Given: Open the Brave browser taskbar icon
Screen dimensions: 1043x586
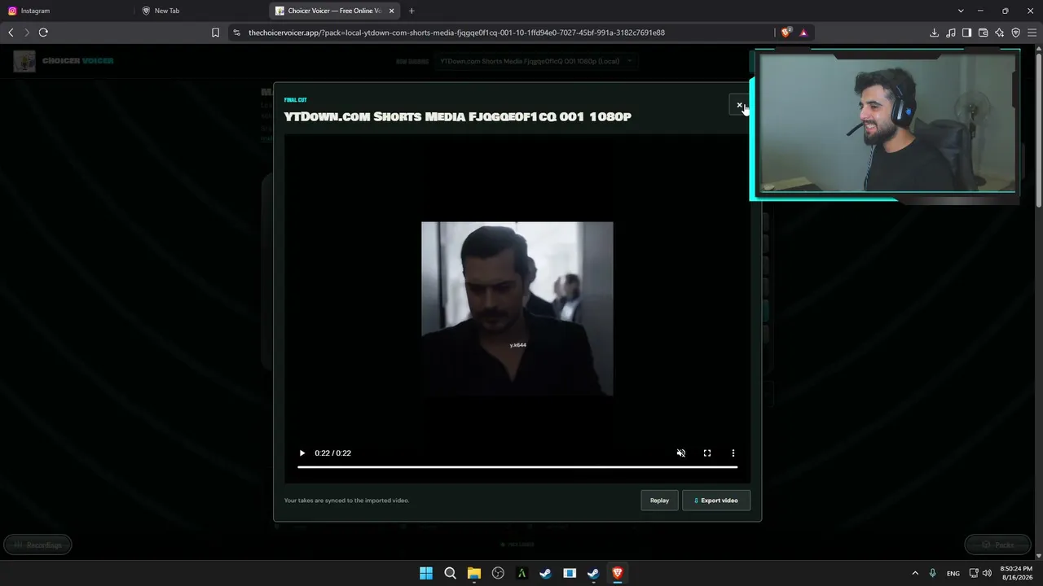Looking at the screenshot, I should tap(618, 573).
